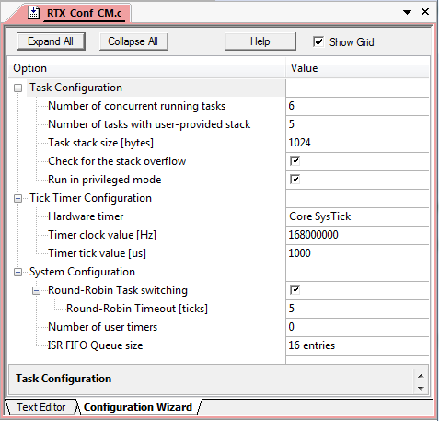
Task: Open the window list dropdown arrow
Action: [407, 12]
